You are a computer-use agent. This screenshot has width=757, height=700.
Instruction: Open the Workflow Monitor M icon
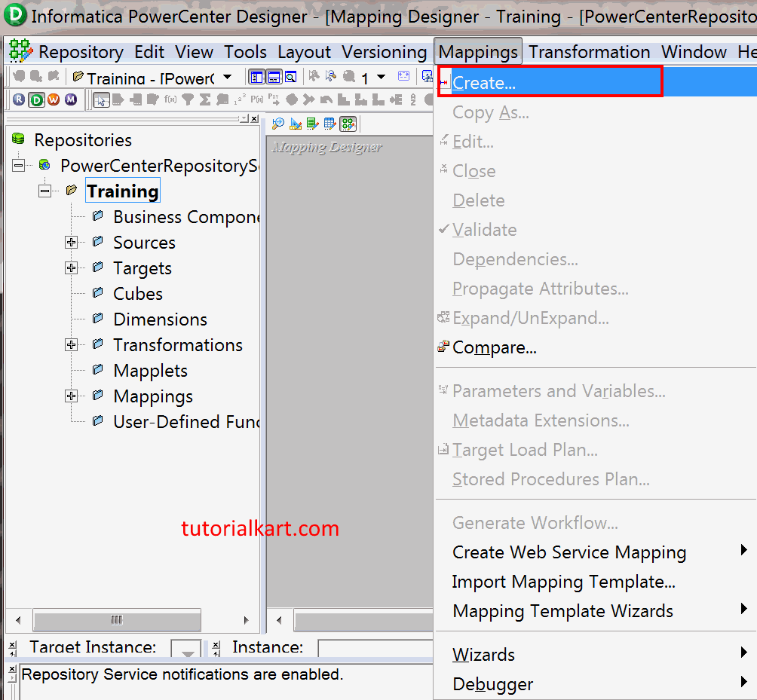[x=72, y=99]
